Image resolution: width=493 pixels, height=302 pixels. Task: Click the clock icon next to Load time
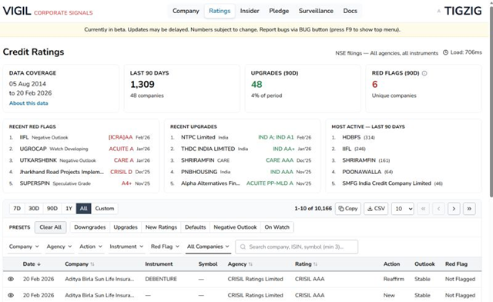tap(445, 52)
